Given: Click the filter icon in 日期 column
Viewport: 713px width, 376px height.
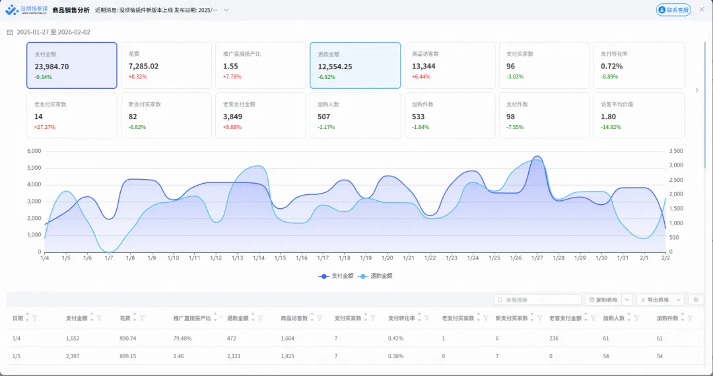Looking at the screenshot, I should (35, 319).
